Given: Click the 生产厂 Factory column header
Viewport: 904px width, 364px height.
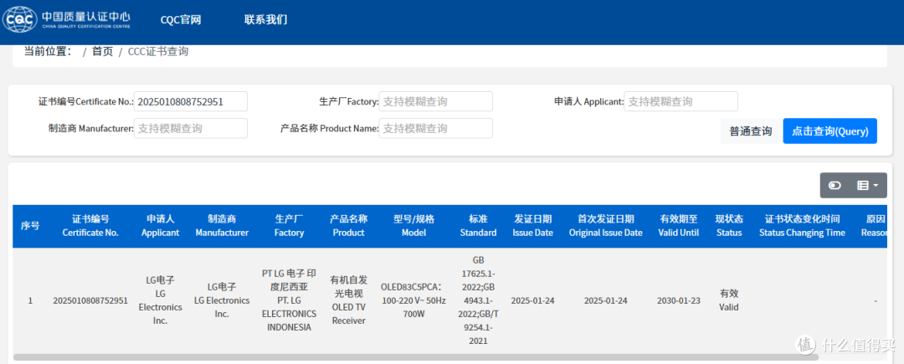Looking at the screenshot, I should click(289, 226).
